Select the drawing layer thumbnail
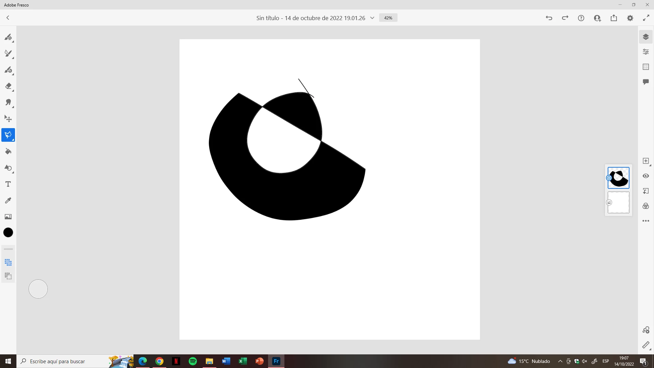This screenshot has height=368, width=654. (619, 178)
